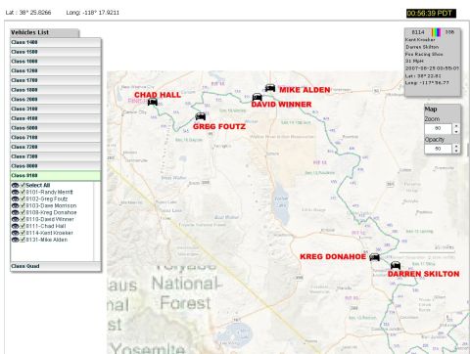Viewport: 470px width, 354px height.
Task: Expand the Class 3100 section
Action: point(56,109)
